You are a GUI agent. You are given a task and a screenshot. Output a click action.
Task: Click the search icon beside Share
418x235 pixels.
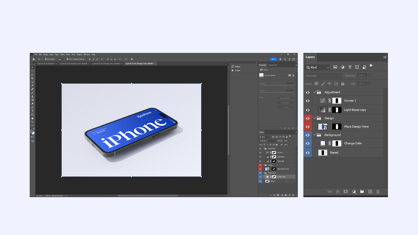click(285, 59)
